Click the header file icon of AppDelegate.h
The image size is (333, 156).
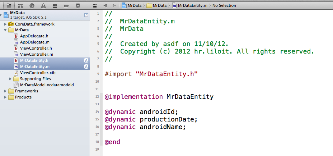pos(16,36)
